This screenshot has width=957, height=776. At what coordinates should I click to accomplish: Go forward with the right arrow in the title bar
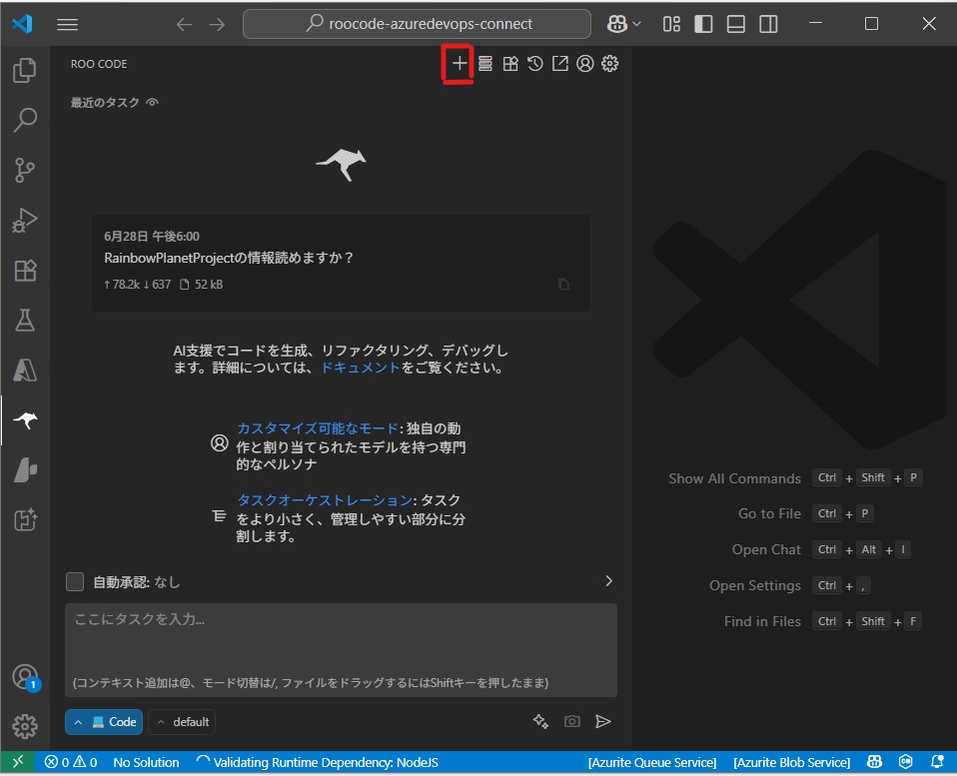point(217,24)
